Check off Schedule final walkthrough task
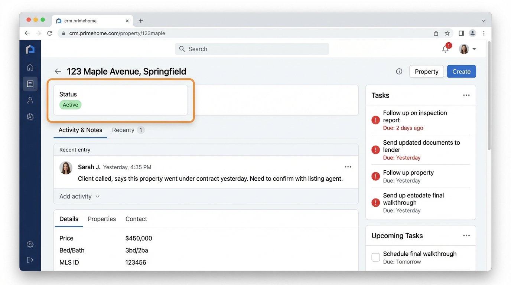 click(x=375, y=257)
